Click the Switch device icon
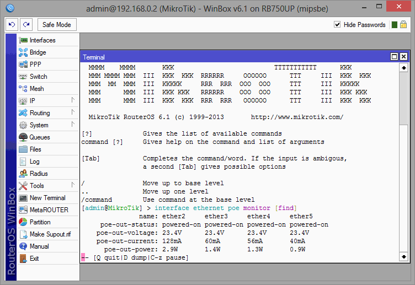Screen dimensions: 415x285 (x=23, y=77)
